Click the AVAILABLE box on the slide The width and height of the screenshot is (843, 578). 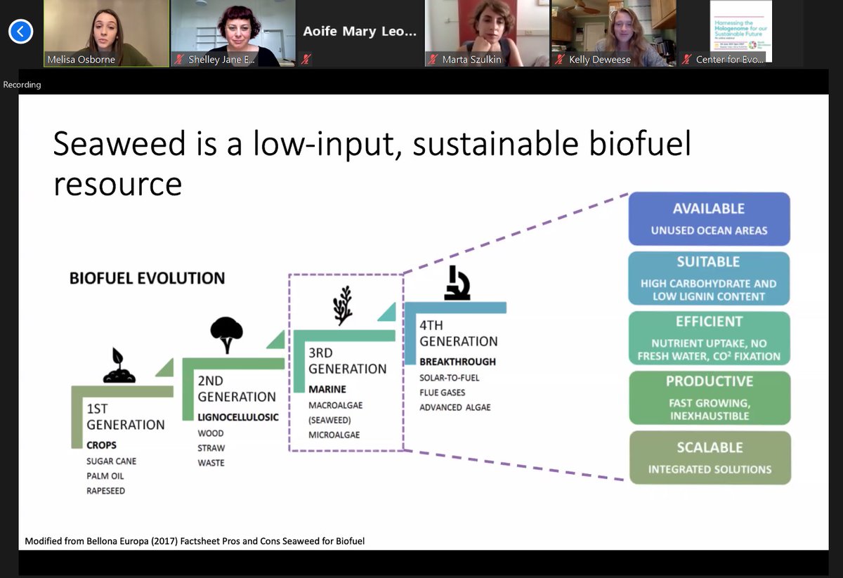(709, 218)
